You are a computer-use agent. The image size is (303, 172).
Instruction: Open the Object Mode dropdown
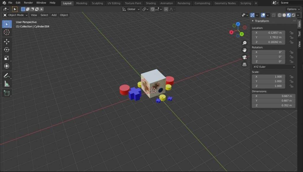pyautogui.click(x=15, y=15)
